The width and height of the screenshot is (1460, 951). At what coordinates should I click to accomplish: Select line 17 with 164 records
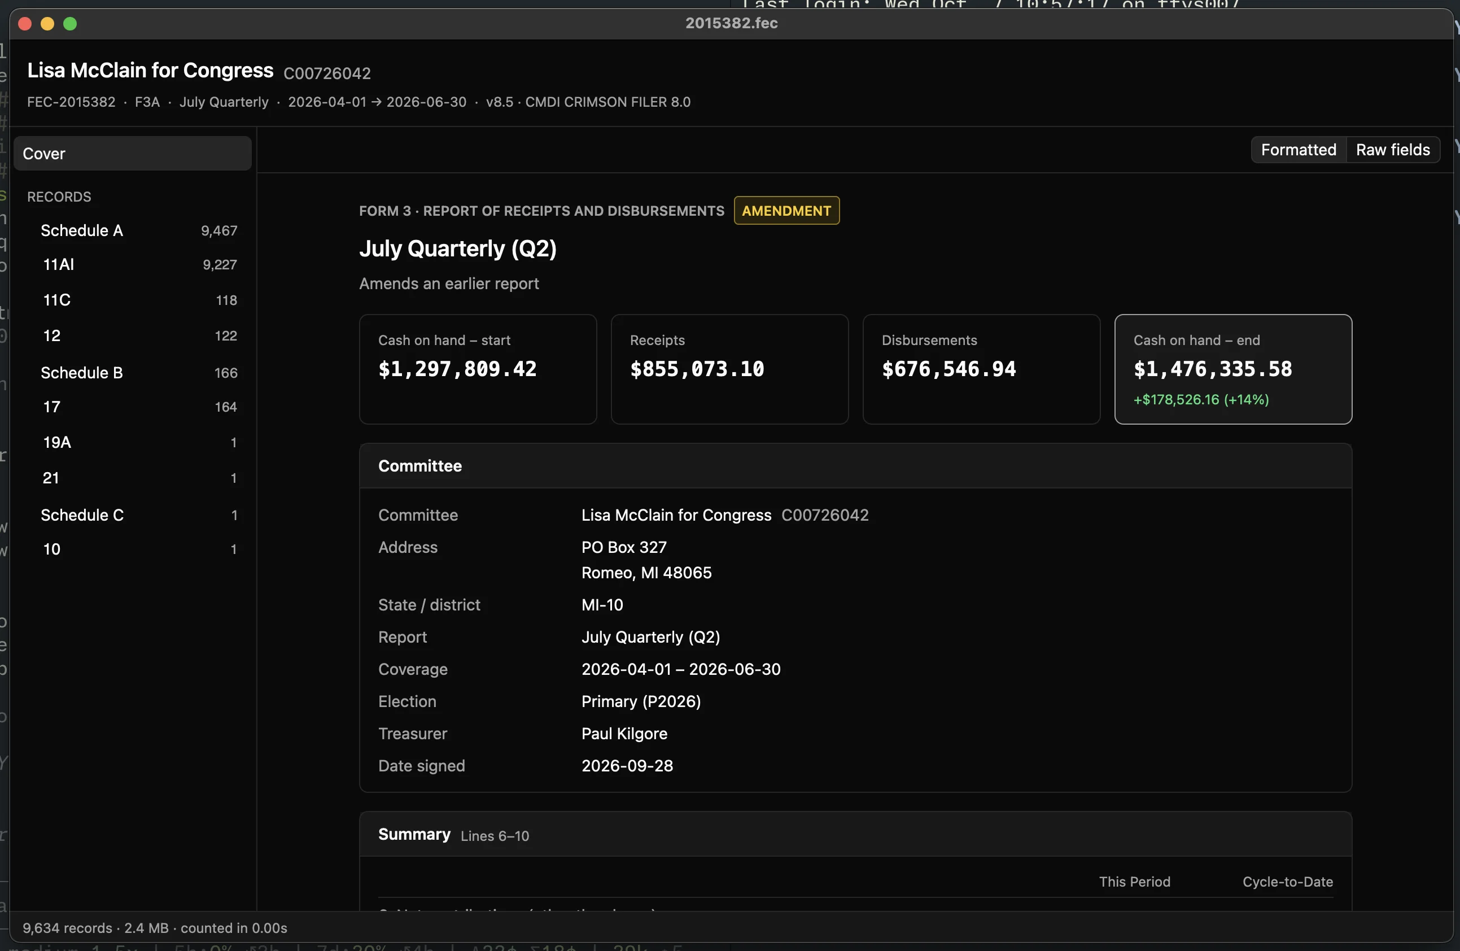[x=132, y=407]
